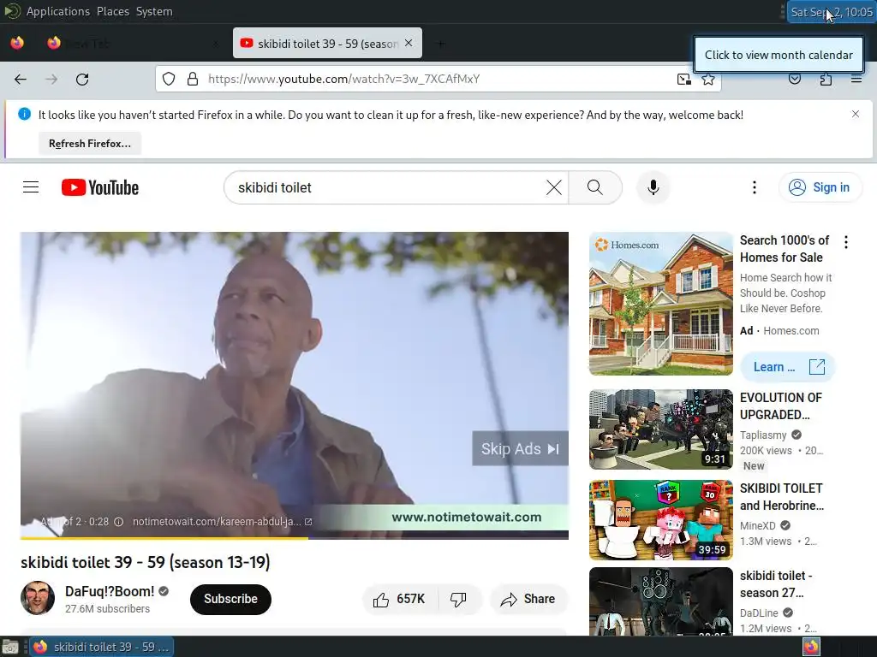Click Refresh Firefox button
The width and height of the screenshot is (877, 657).
click(x=90, y=144)
